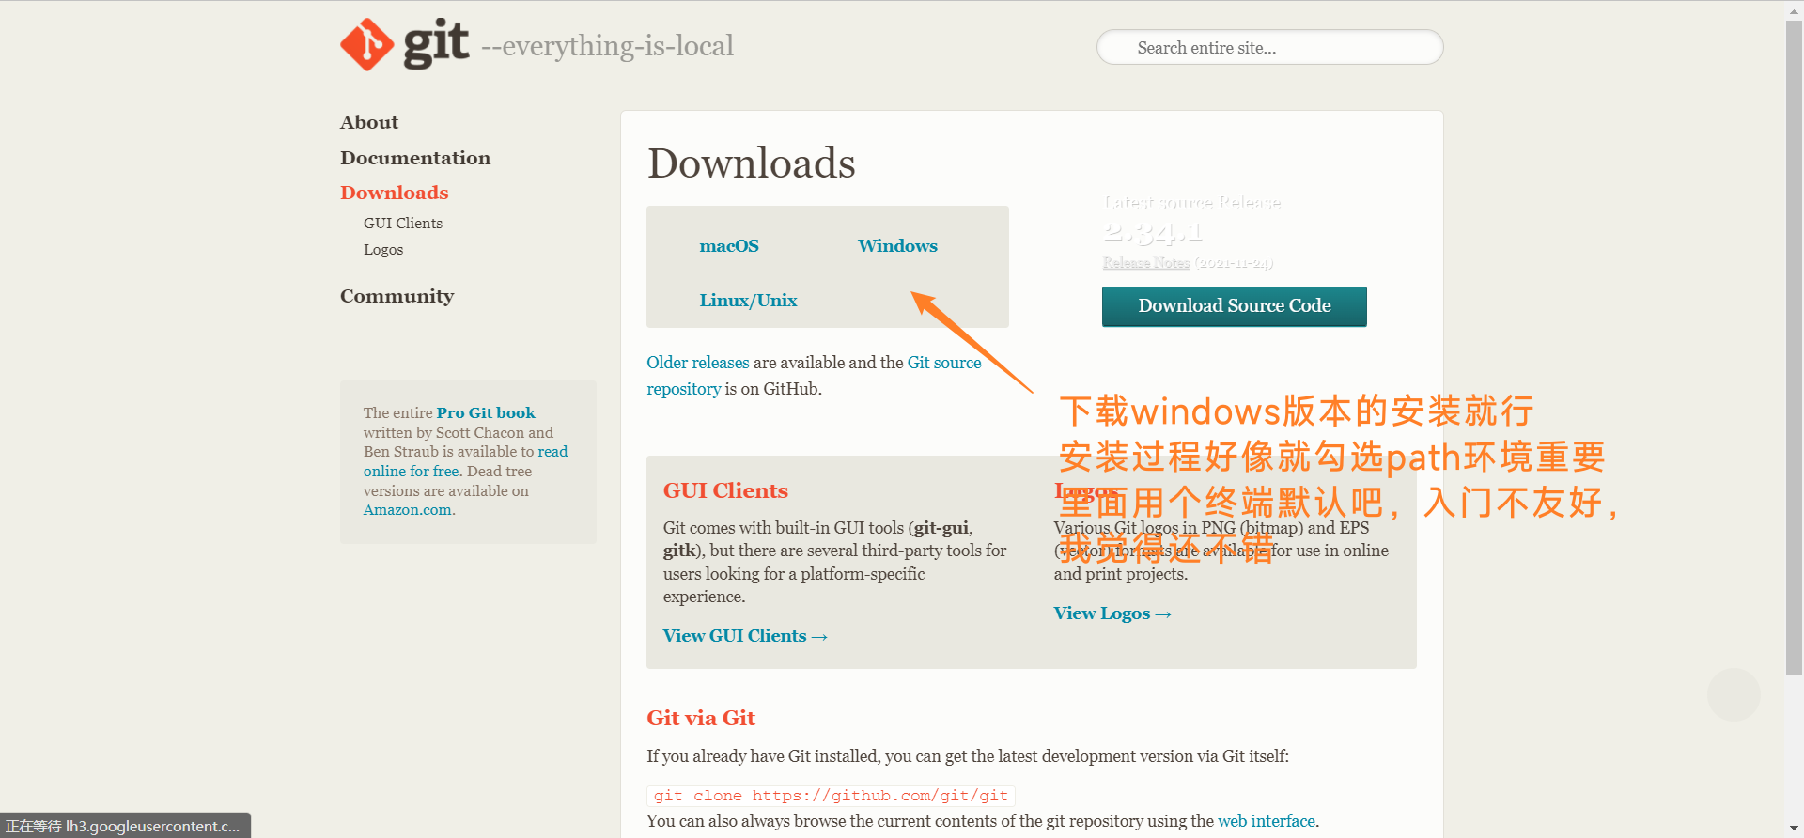Focus the Search entire site field
Viewport: 1804px width, 838px height.
coord(1269,47)
